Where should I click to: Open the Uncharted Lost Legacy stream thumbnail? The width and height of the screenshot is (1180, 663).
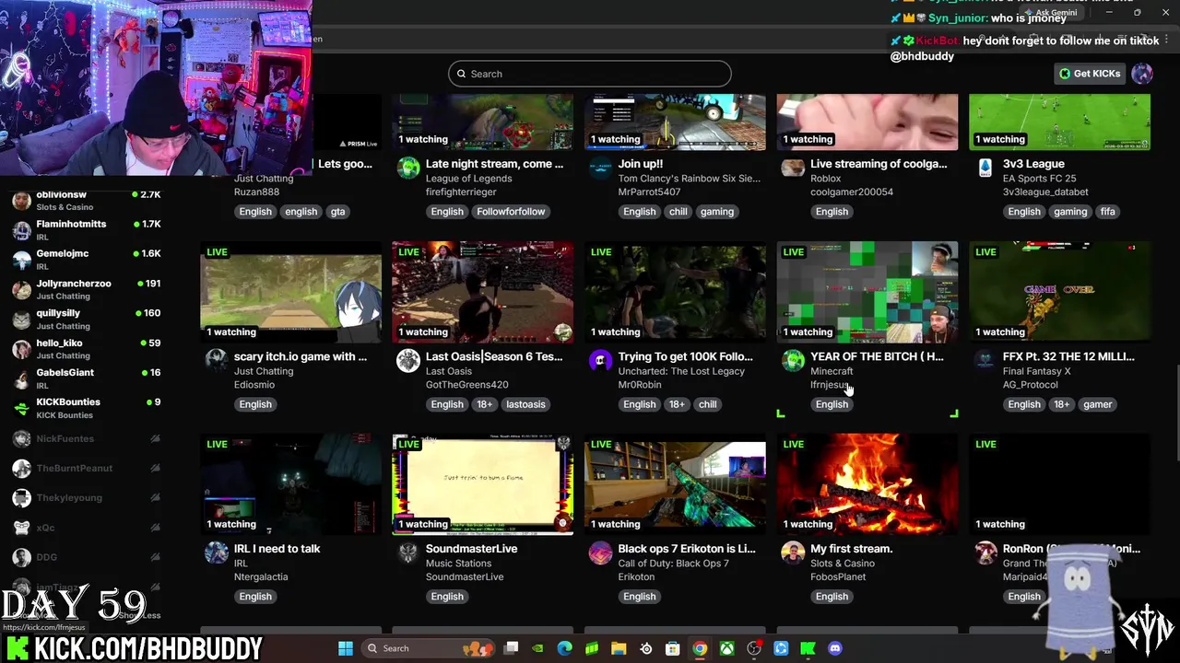[675, 292]
